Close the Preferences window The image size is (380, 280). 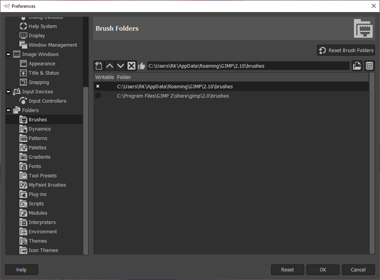pyautogui.click(x=373, y=6)
